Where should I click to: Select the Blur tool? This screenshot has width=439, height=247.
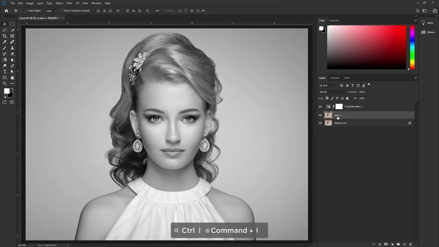pos(12,60)
